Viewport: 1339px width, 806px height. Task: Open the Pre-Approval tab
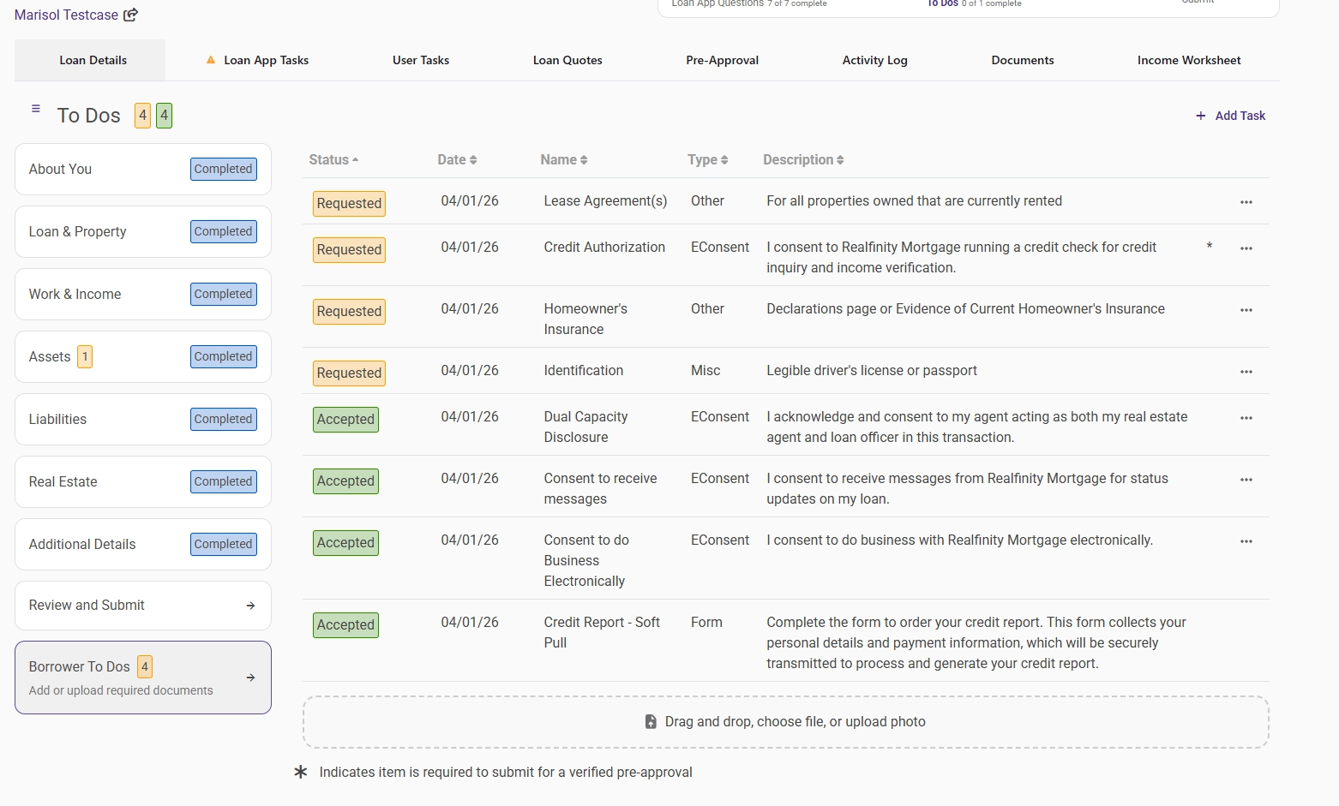point(723,60)
